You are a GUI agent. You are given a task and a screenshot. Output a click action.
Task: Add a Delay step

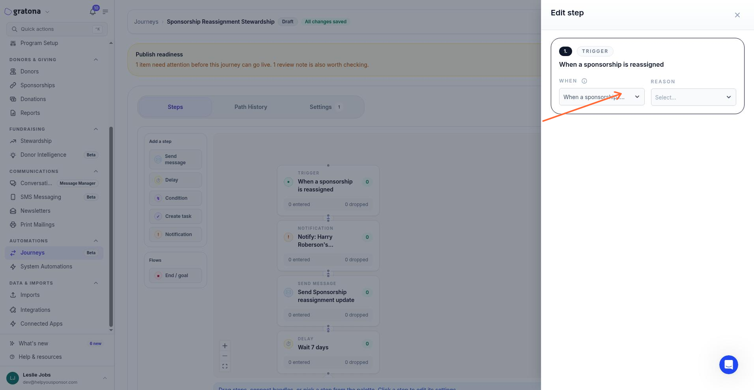(176, 180)
